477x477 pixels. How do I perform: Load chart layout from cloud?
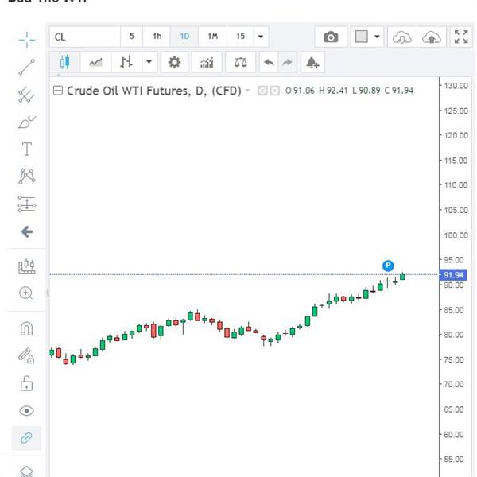401,37
